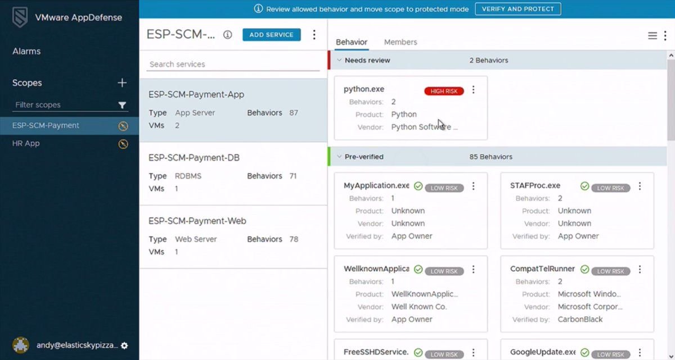Open the python.exe card options menu
The width and height of the screenshot is (675, 360).
point(473,90)
